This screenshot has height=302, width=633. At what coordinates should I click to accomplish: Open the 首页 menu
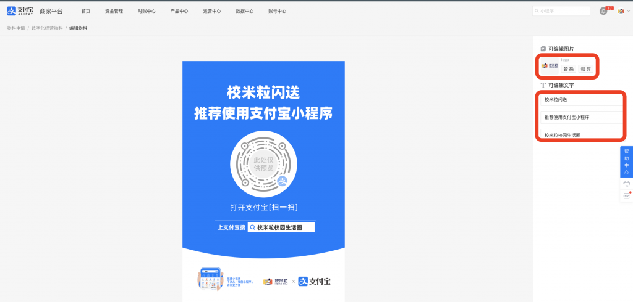tap(85, 11)
